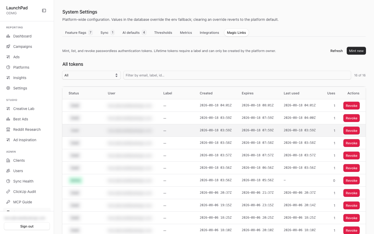374x234 pixels.
Task: Switch to the Feature flags tab
Action: tap(79, 32)
